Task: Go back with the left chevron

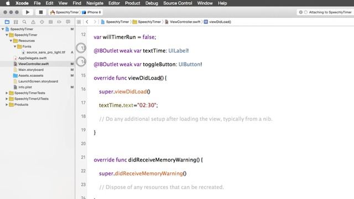Action: tap(87, 22)
